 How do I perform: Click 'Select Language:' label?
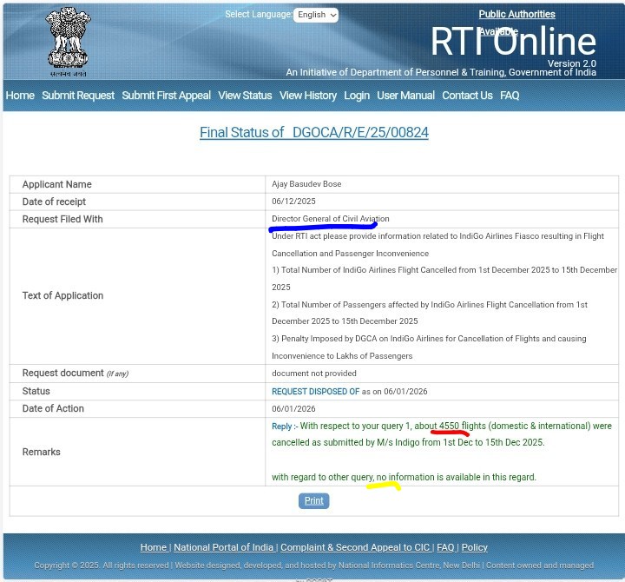(x=259, y=15)
